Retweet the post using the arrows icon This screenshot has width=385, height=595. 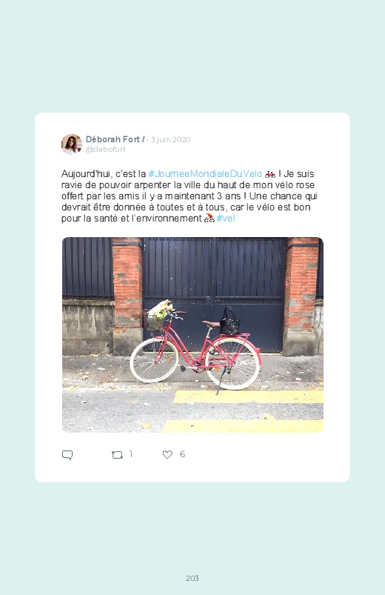pos(117,455)
